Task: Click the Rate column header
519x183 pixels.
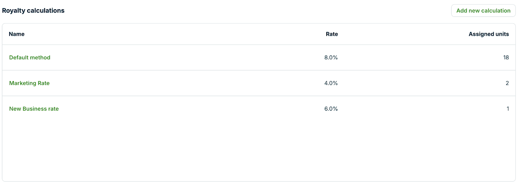Action: point(331,34)
